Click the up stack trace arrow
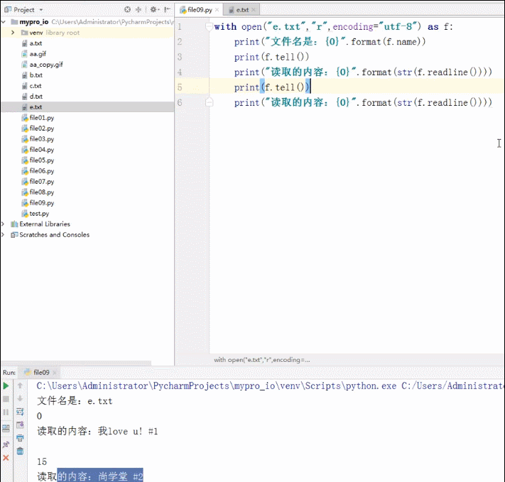 [20, 385]
